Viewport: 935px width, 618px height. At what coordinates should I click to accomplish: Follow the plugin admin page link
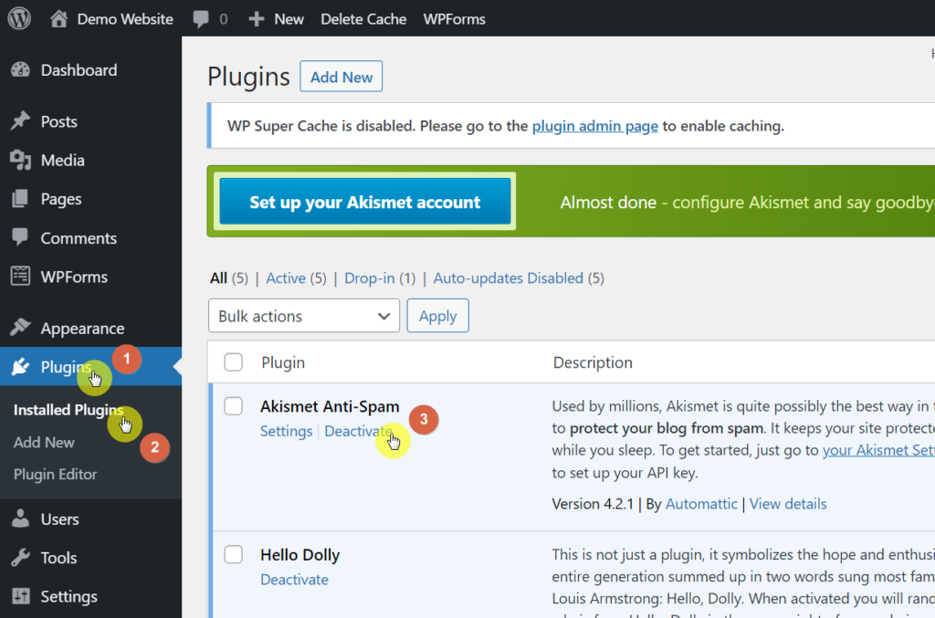pyautogui.click(x=595, y=126)
